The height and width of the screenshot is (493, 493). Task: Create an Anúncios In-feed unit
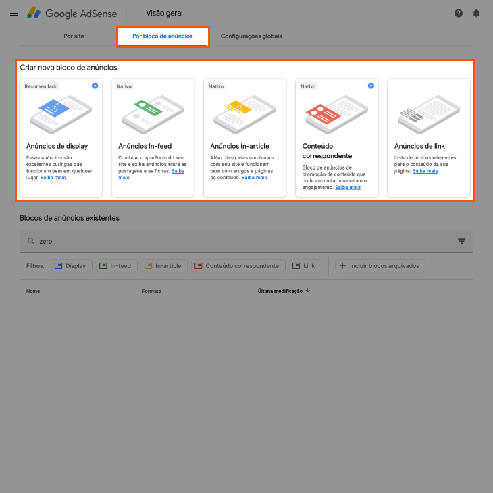point(153,138)
